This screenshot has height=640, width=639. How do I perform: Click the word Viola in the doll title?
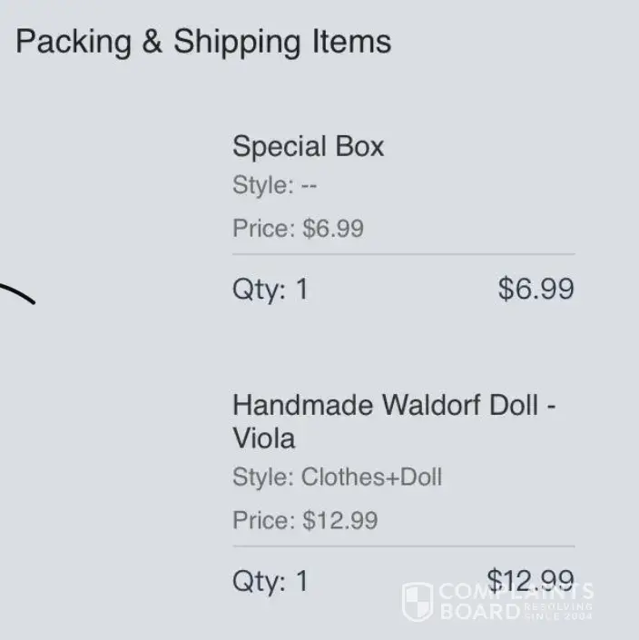tap(263, 438)
